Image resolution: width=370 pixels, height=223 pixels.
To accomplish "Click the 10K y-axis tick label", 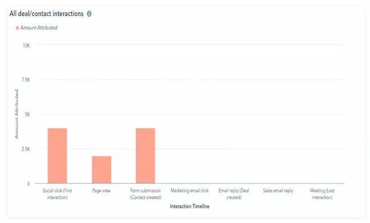I will 26,46.
